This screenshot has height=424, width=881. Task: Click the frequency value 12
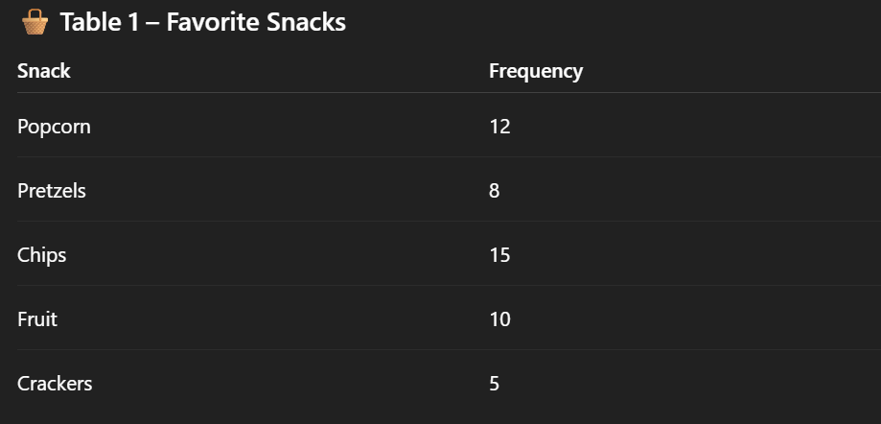coord(498,126)
